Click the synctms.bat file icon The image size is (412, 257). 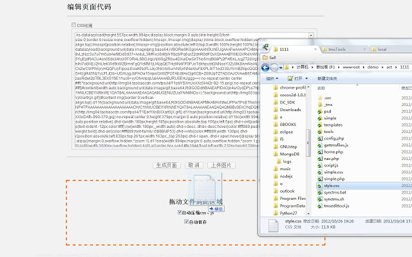[320, 192]
